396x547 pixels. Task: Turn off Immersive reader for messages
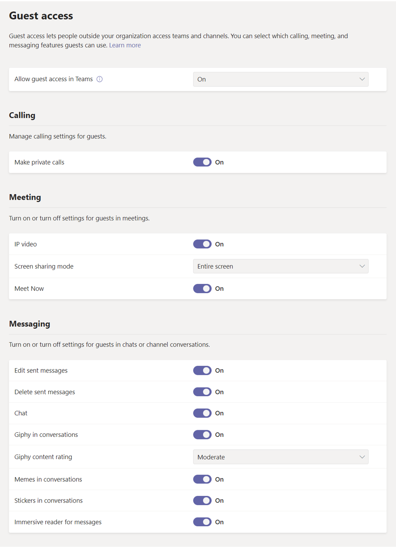[x=202, y=522]
